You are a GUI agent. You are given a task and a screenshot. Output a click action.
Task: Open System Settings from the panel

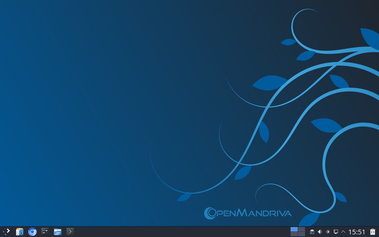pyautogui.click(x=45, y=232)
